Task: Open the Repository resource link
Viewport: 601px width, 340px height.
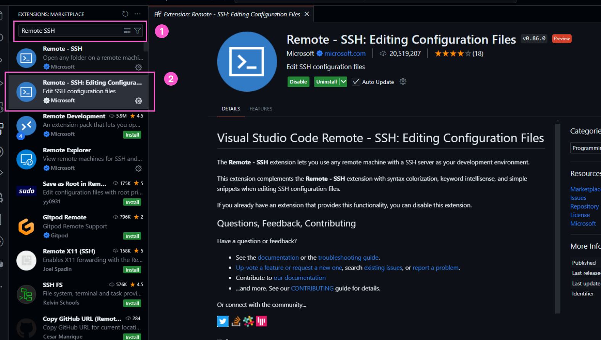Action: click(584, 206)
